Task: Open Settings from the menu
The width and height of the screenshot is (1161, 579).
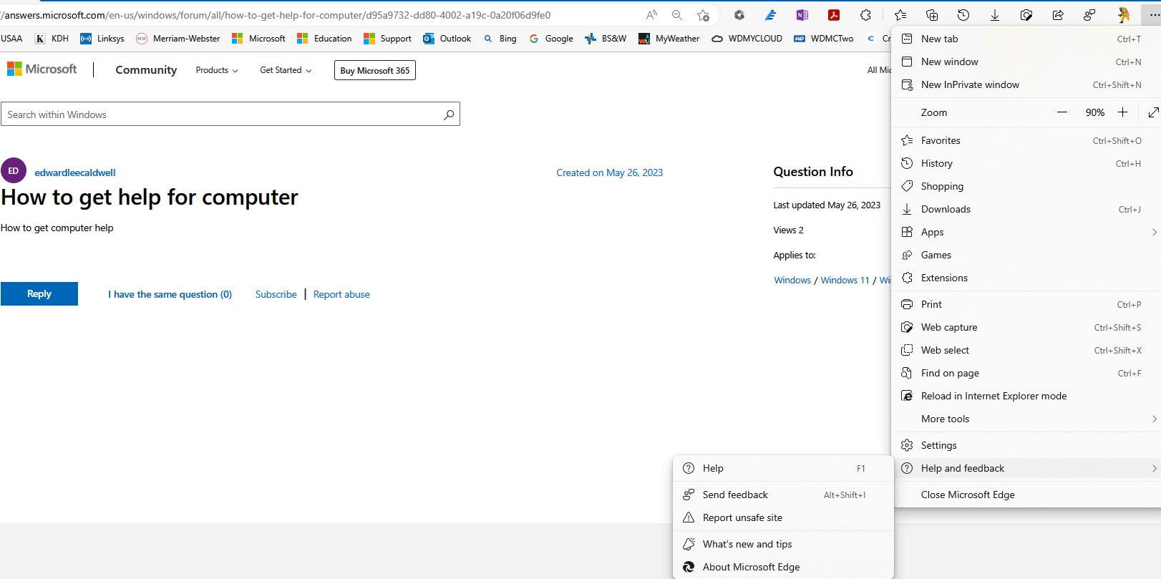Action: (x=1026, y=445)
